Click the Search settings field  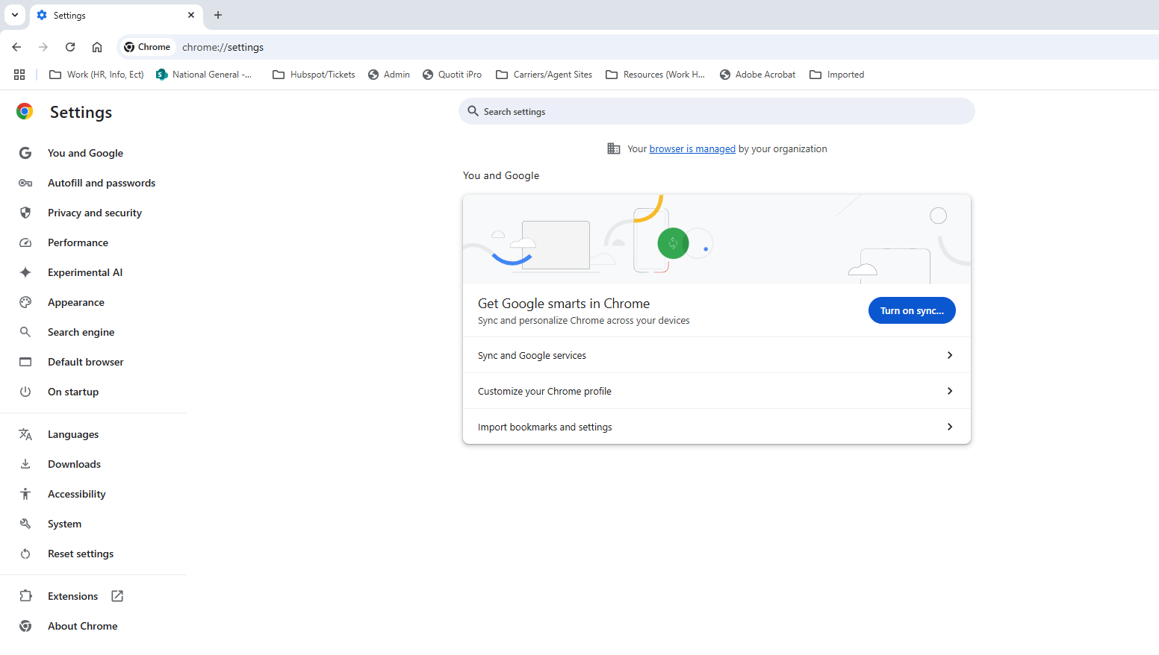point(717,111)
